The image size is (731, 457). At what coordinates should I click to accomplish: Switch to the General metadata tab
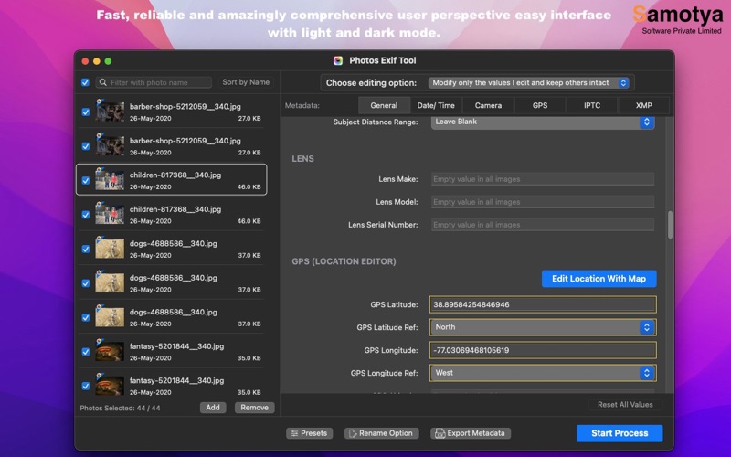(384, 105)
